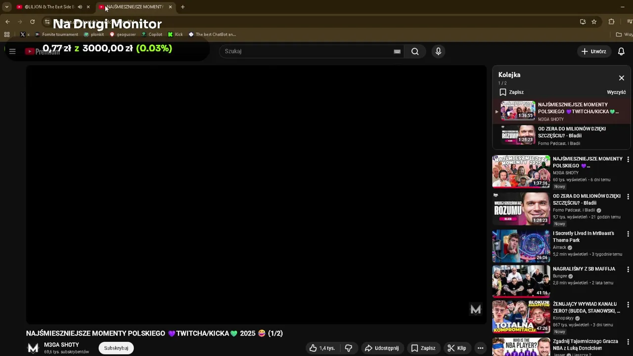This screenshot has height=356, width=633.
Task: Go back in browser history
Action: (x=7, y=22)
